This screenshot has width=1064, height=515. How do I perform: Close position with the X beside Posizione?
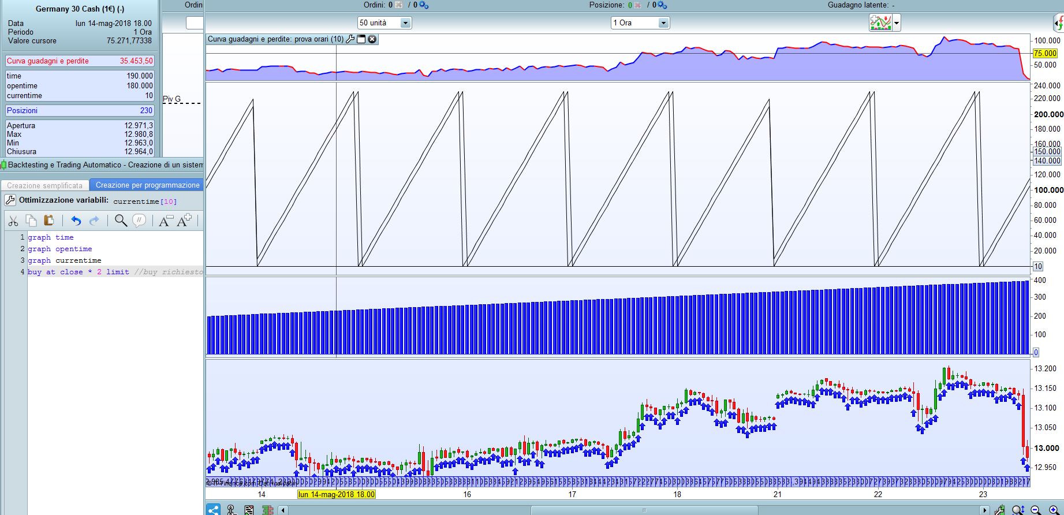pyautogui.click(x=637, y=5)
